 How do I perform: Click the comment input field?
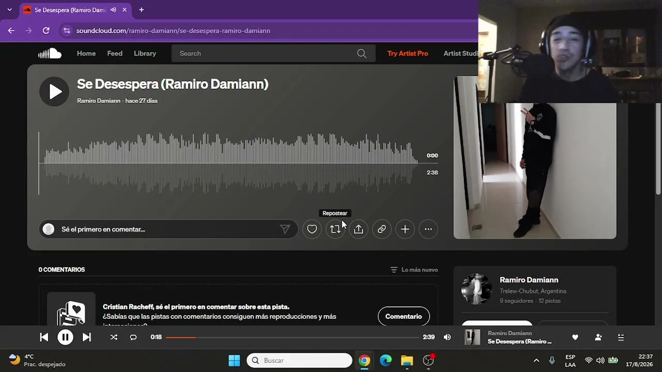pos(168,229)
